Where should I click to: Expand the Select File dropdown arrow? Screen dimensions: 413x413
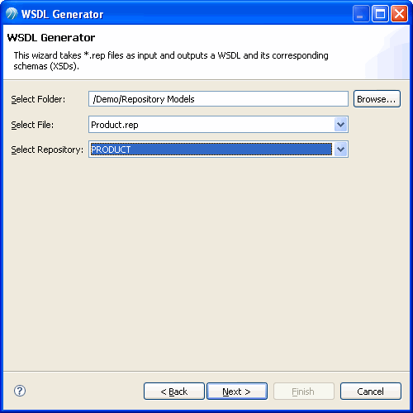pos(340,125)
